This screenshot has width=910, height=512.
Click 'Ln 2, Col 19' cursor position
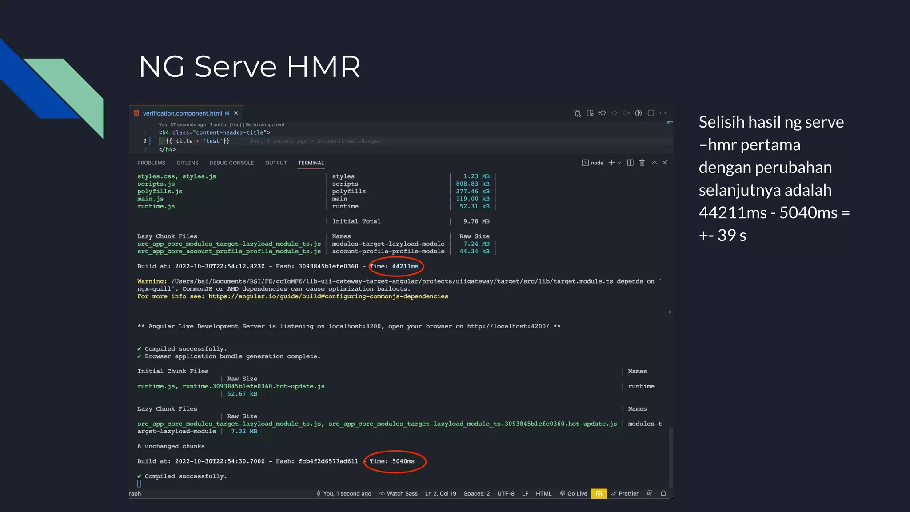tap(441, 494)
